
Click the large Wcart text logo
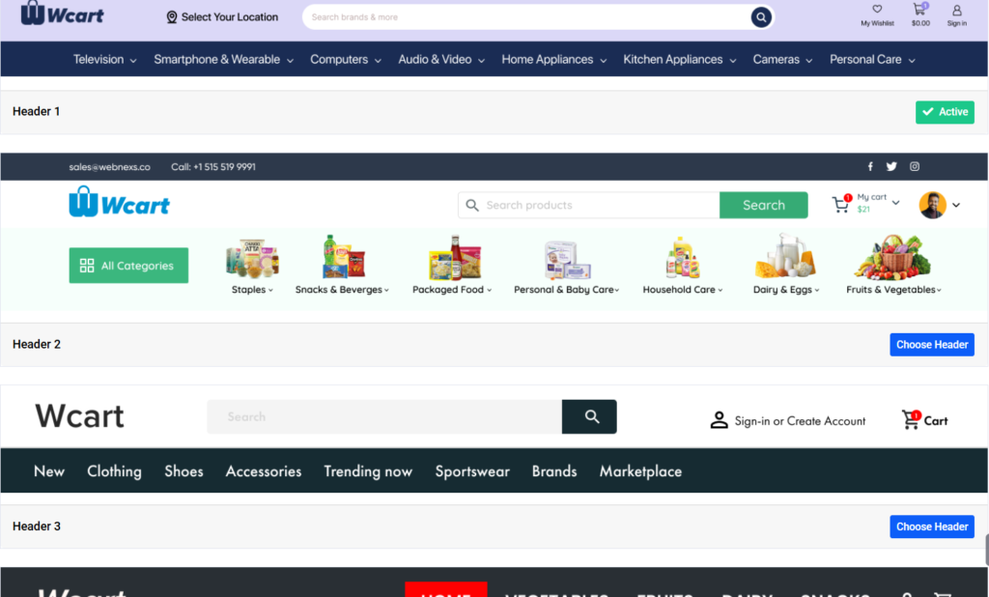pyautogui.click(x=79, y=416)
